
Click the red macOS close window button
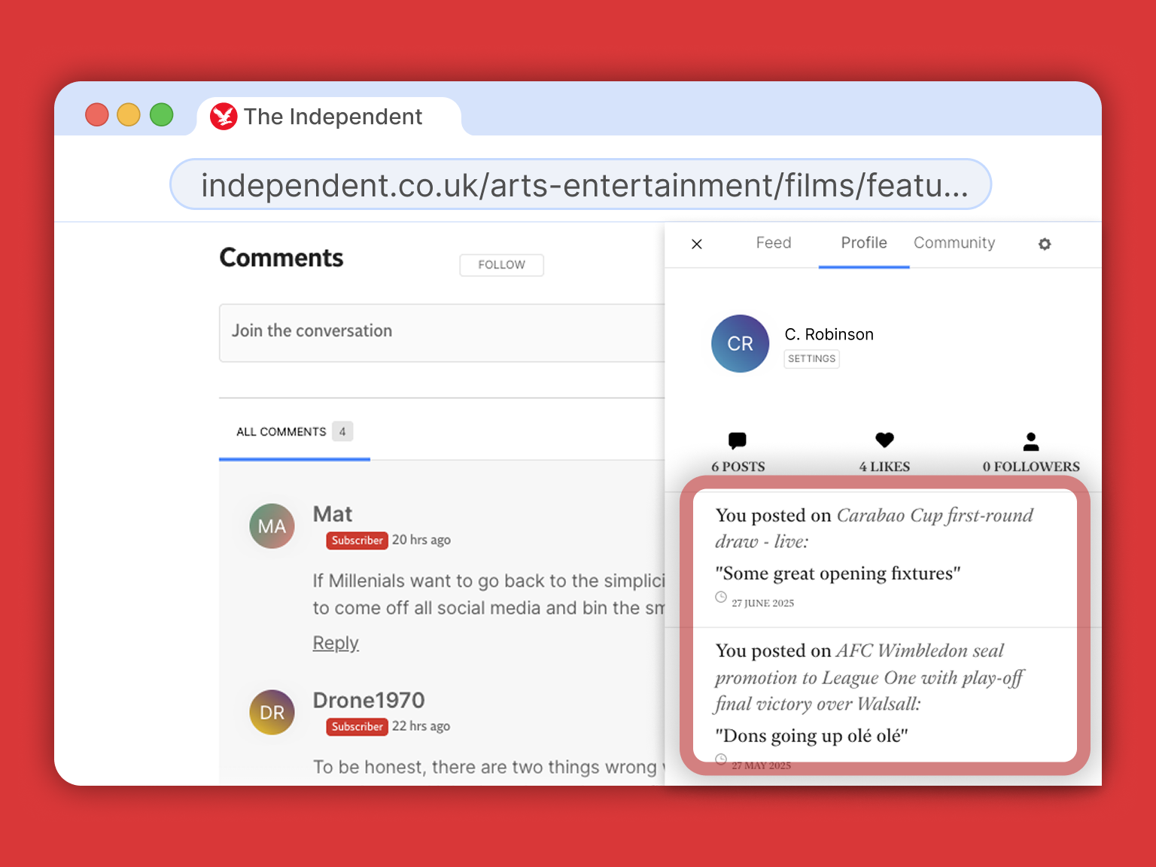97,114
